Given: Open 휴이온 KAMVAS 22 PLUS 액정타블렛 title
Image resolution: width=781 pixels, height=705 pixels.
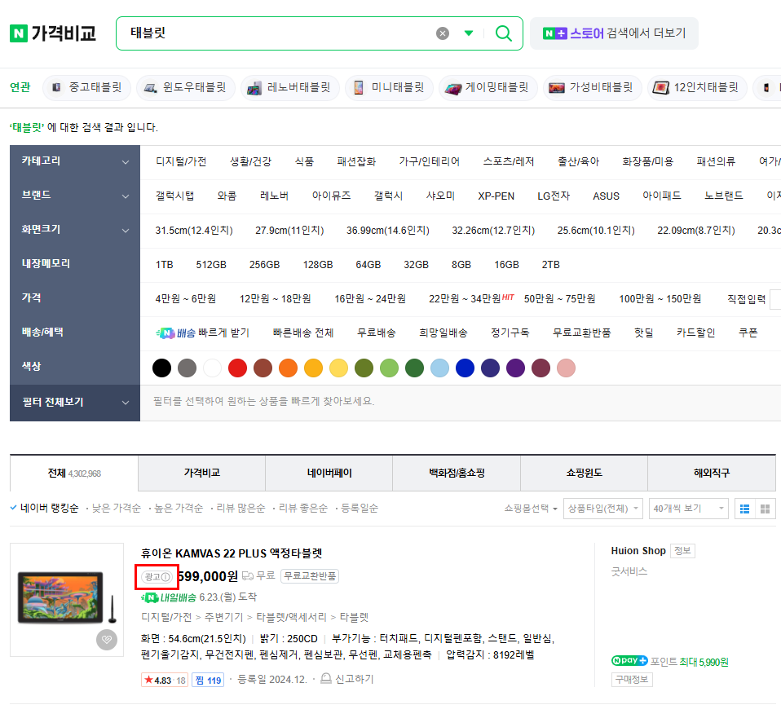Looking at the screenshot, I should (231, 553).
